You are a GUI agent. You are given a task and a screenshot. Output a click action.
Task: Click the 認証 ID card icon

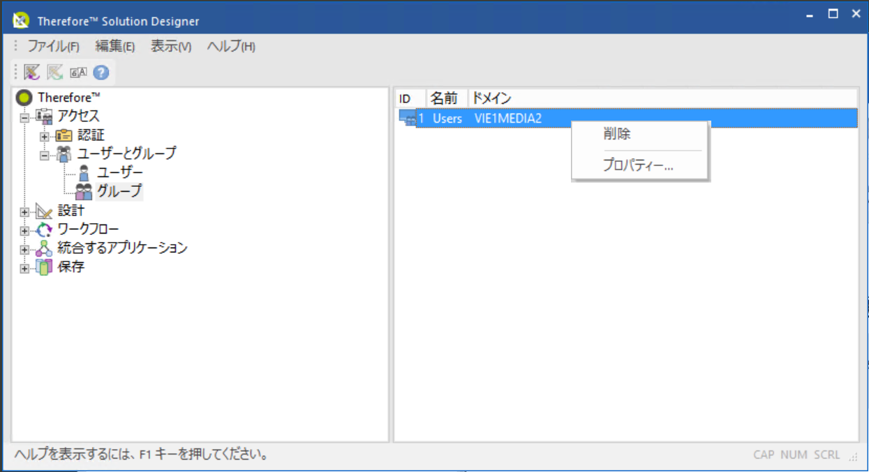[x=64, y=135]
